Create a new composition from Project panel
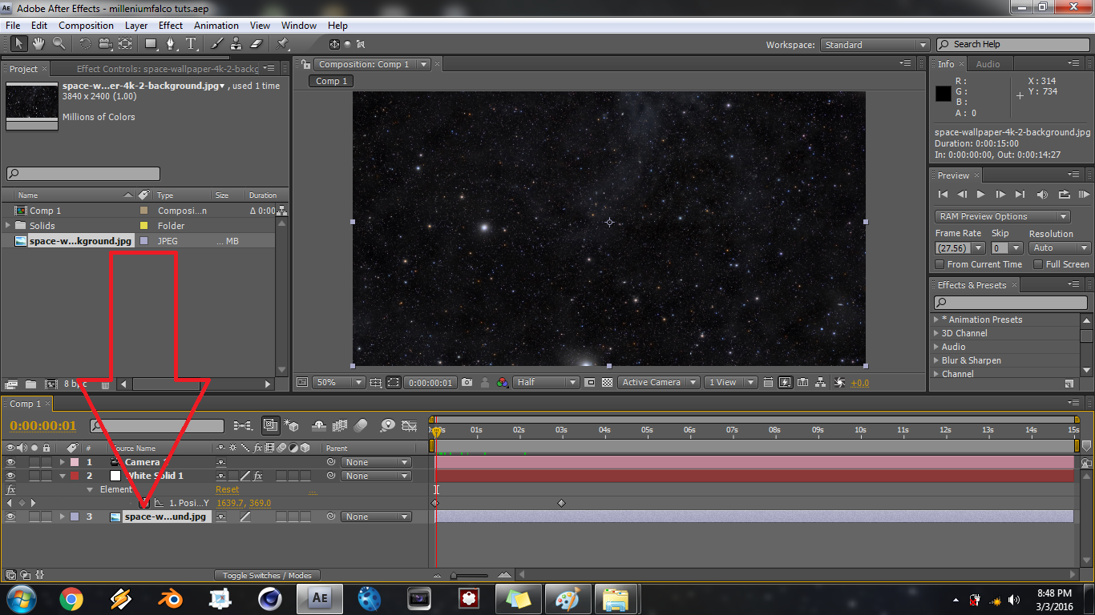Screen dimensions: 1095x615 tap(51, 384)
